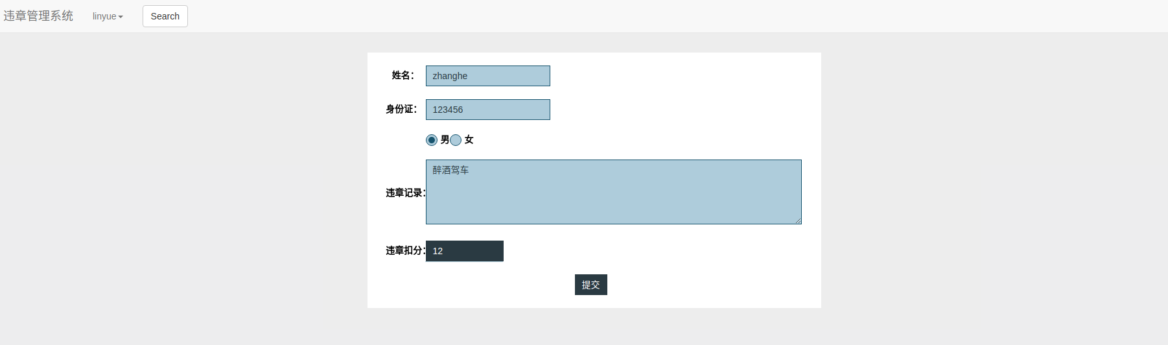Select the 男 radio button

[x=432, y=140]
